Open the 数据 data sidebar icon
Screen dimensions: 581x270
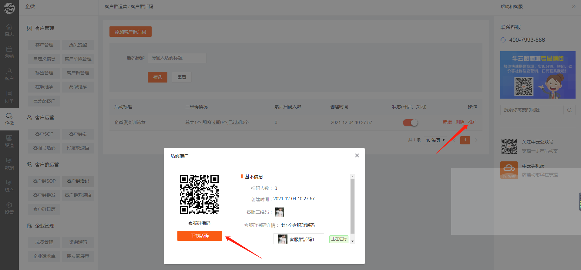9,164
